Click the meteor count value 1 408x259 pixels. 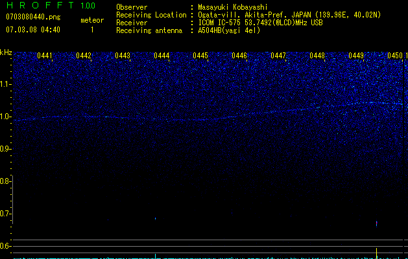pyautogui.click(x=91, y=30)
